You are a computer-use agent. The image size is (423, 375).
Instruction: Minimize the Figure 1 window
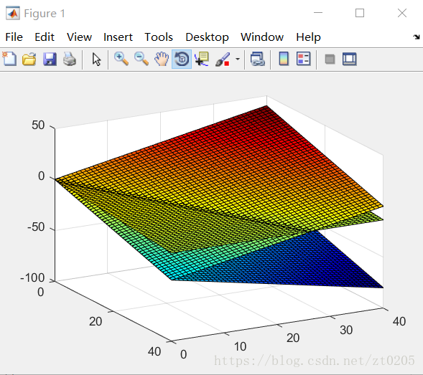[x=318, y=13]
